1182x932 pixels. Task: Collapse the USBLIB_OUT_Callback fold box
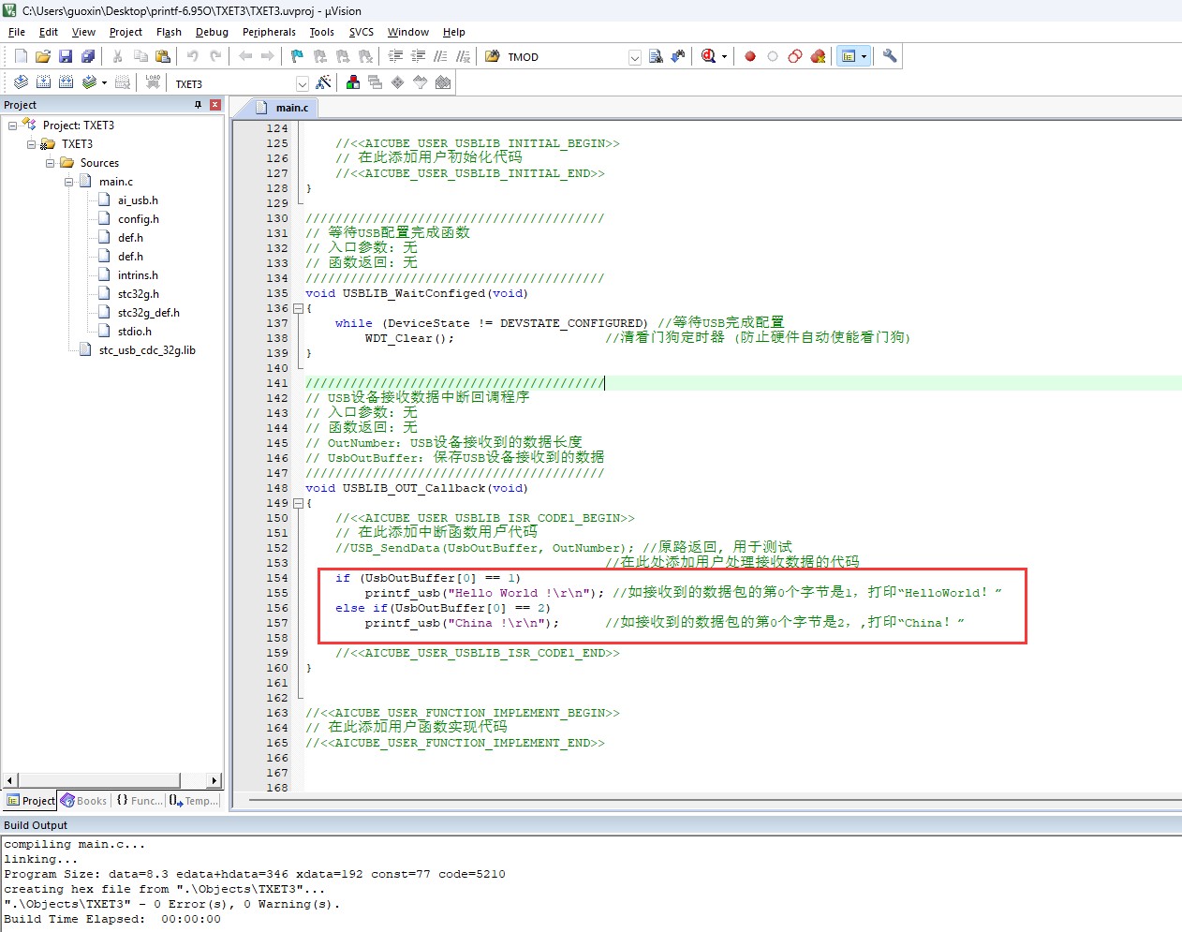tap(298, 503)
